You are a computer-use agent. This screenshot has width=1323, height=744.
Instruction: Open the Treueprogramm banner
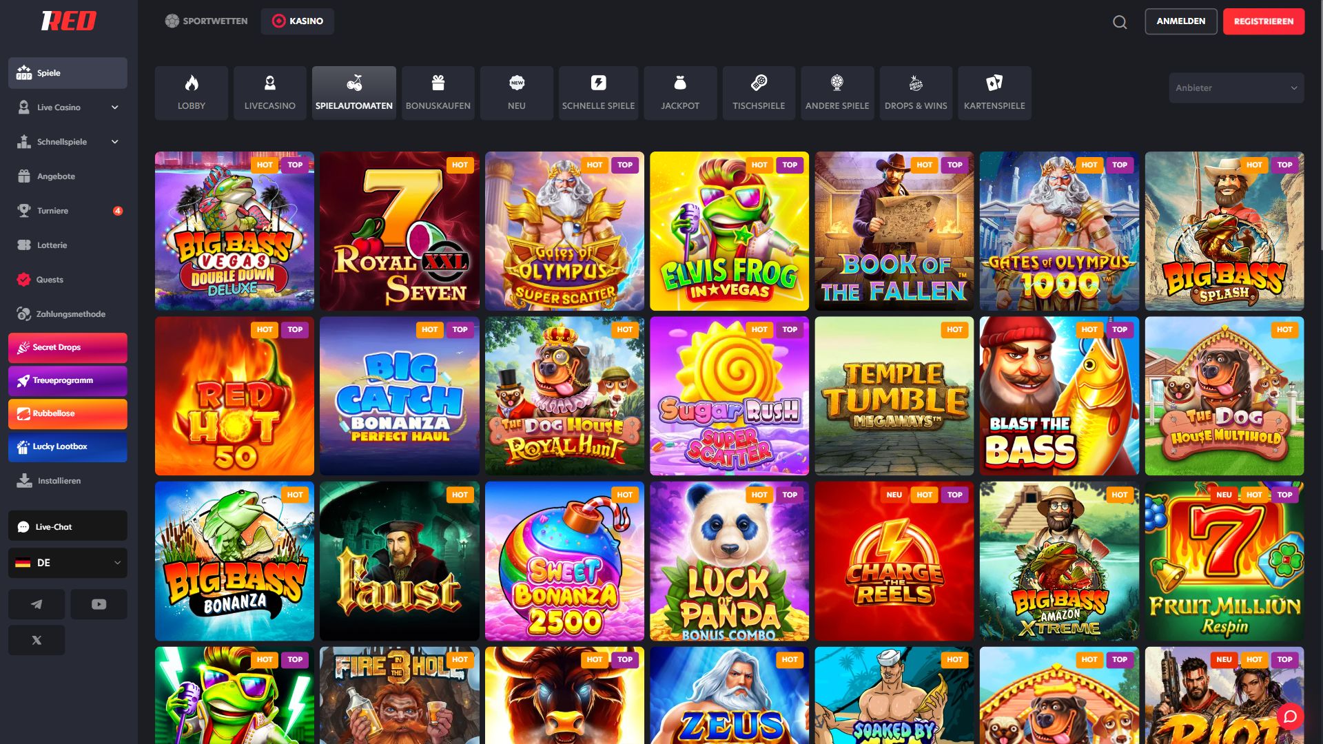[68, 380]
